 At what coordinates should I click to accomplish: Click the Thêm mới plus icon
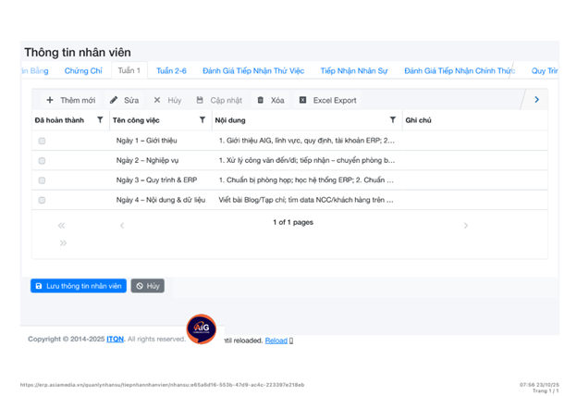[50, 100]
